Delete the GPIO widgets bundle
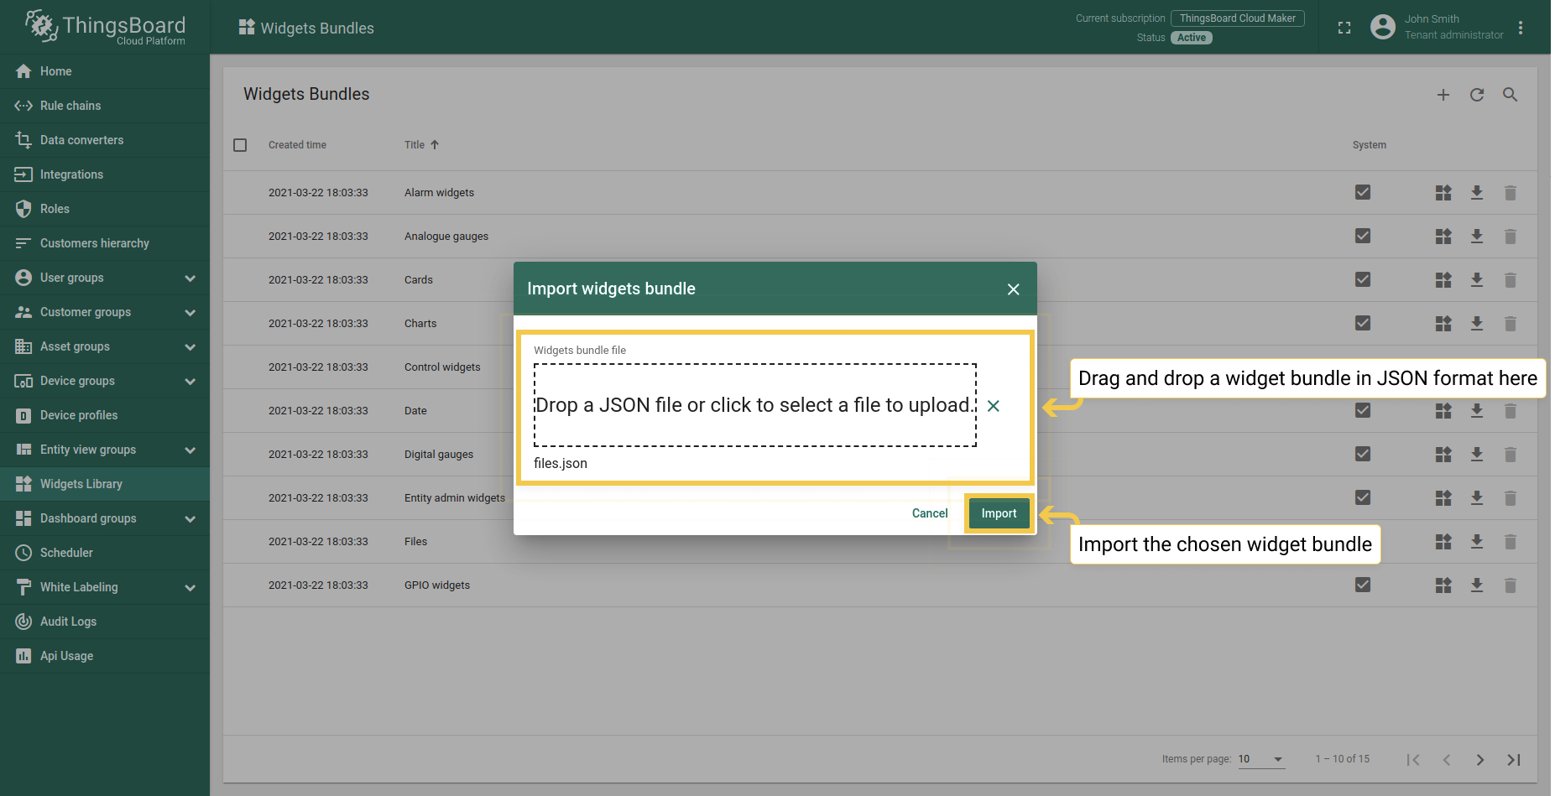 coord(1511,585)
